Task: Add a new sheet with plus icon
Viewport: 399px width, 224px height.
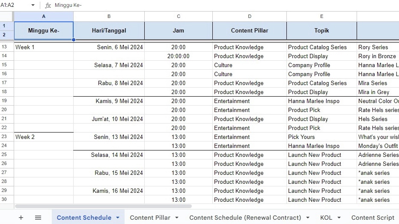Action: tap(21, 218)
